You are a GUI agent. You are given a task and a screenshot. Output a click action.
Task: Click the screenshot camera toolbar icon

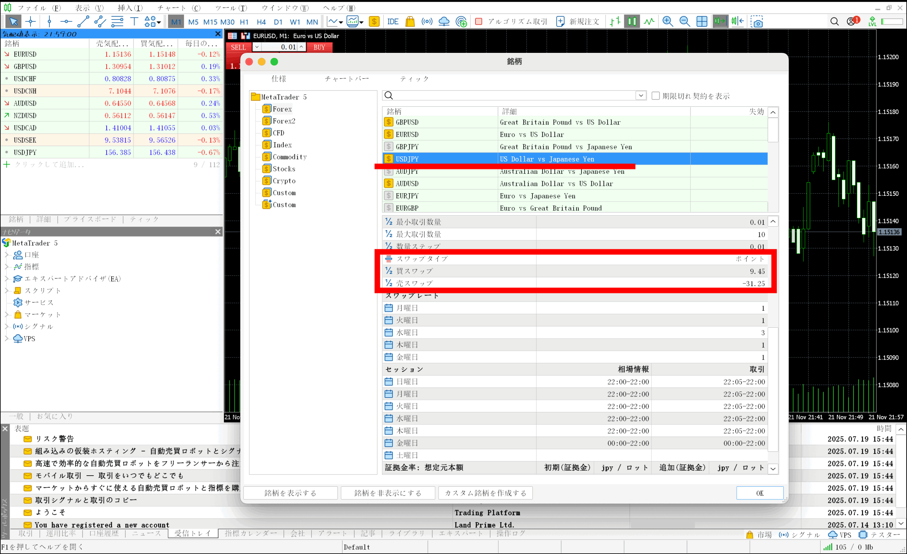click(x=757, y=21)
